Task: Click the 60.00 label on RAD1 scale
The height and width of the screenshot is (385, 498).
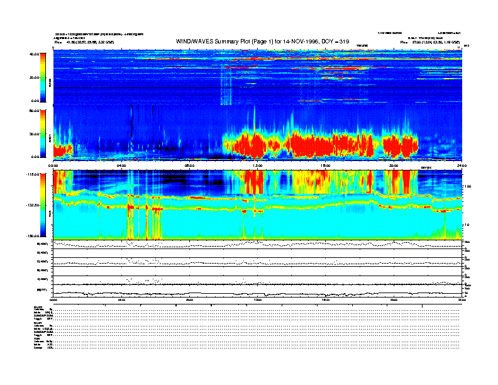Action: tap(34, 111)
